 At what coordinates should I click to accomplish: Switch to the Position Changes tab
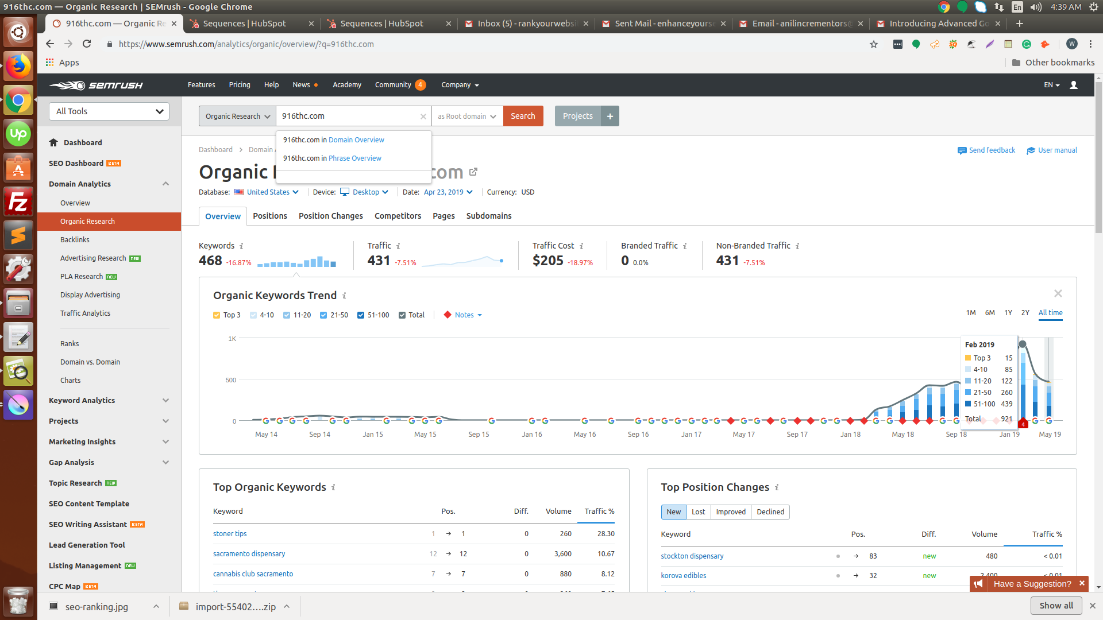331,216
